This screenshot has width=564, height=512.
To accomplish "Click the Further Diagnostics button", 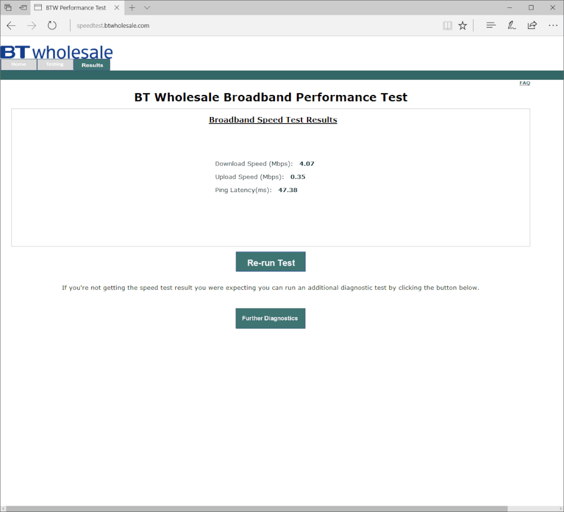I will click(270, 318).
